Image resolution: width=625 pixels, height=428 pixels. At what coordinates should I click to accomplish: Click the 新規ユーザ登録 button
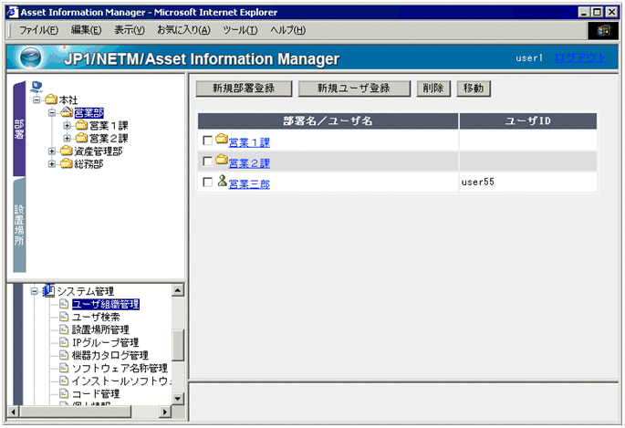point(354,89)
